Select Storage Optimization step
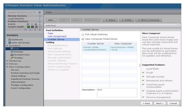Viewport: 185px width, 110px height. [x=59, y=58]
